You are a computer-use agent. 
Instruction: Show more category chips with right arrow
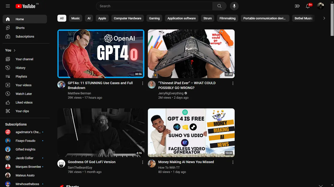[324, 18]
